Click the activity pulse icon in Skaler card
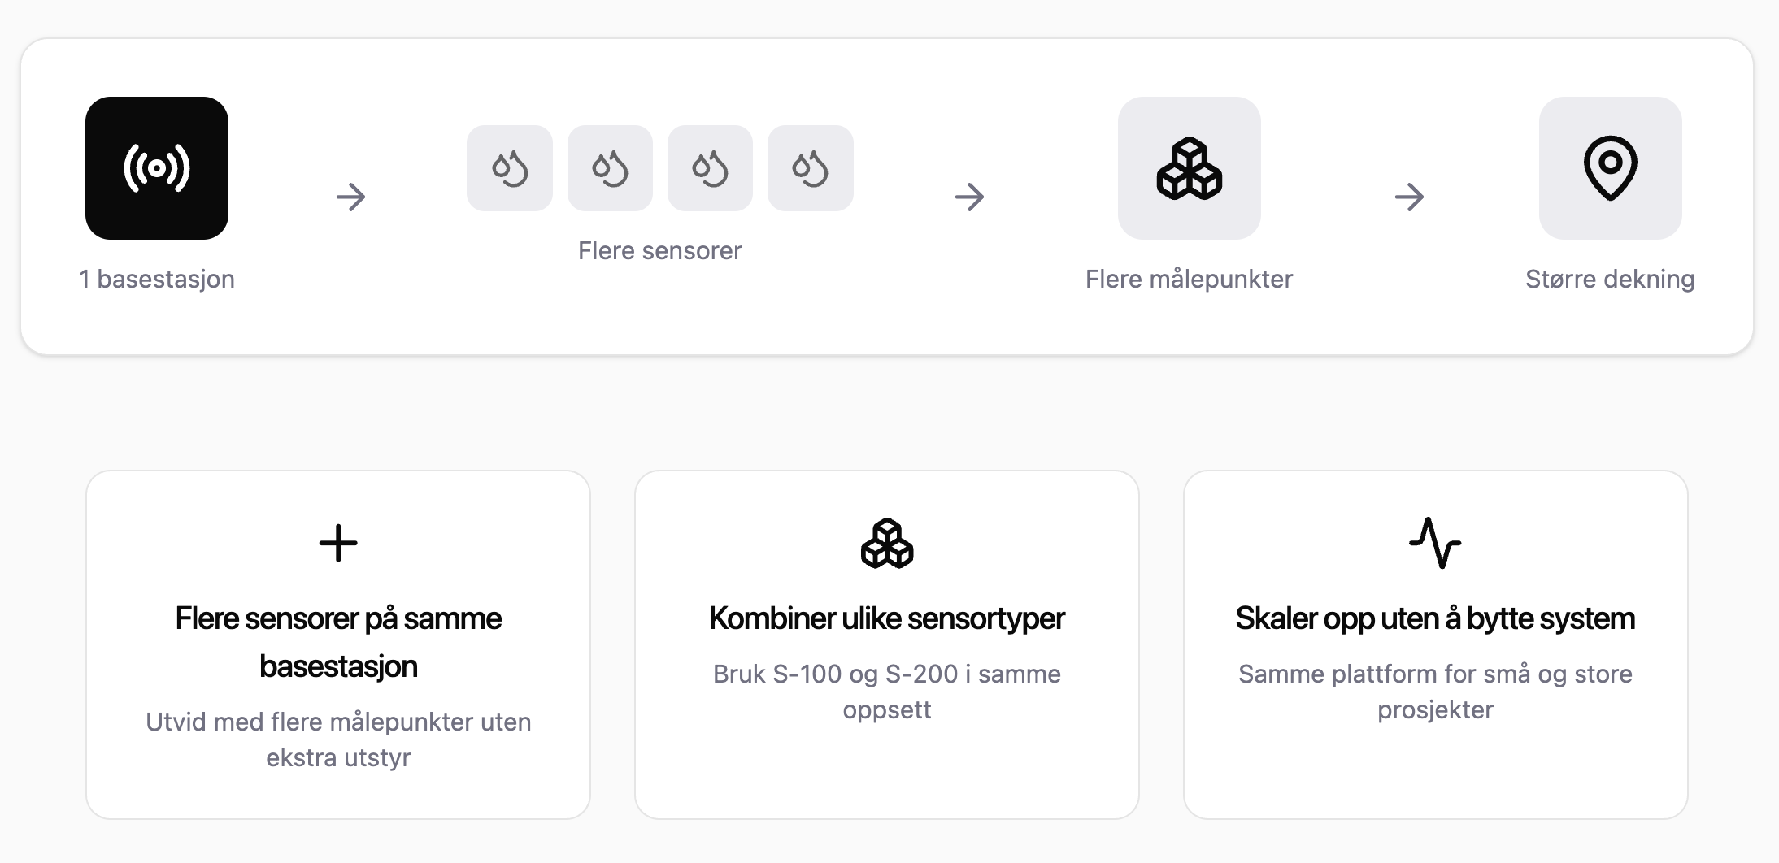The width and height of the screenshot is (1779, 863). [1436, 543]
